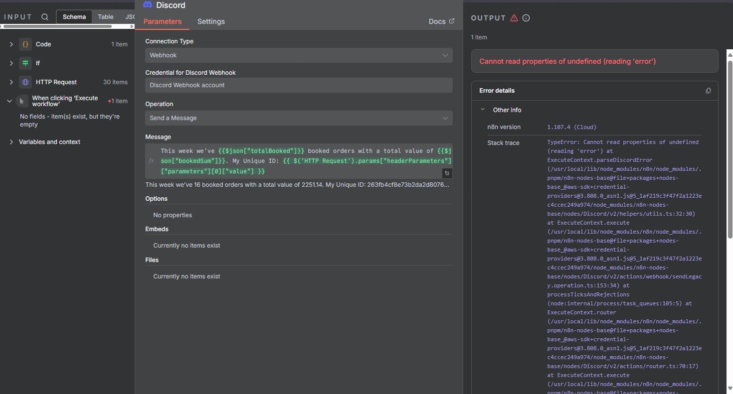
Task: Click the Code node icon
Action: (x=25, y=44)
